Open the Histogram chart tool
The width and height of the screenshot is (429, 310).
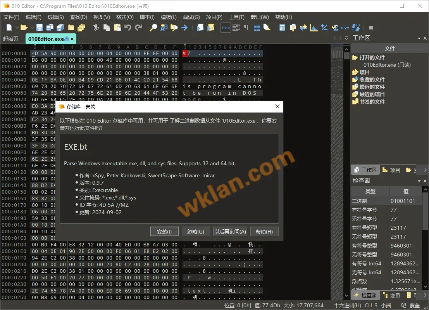coord(314,28)
